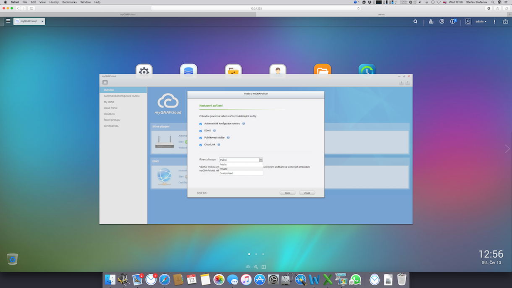Toggle the Publikovací služby checkbox

[201, 138]
